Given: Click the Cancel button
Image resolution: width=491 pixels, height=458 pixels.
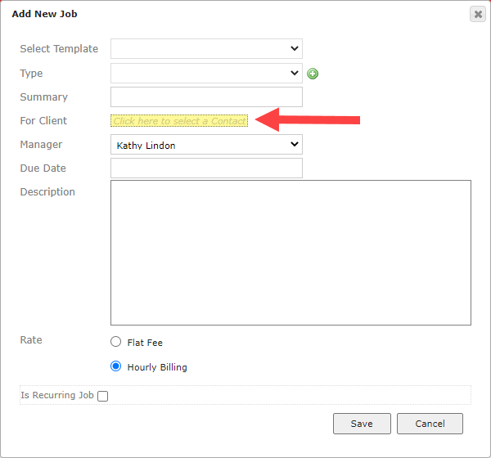Looking at the screenshot, I should click(430, 424).
